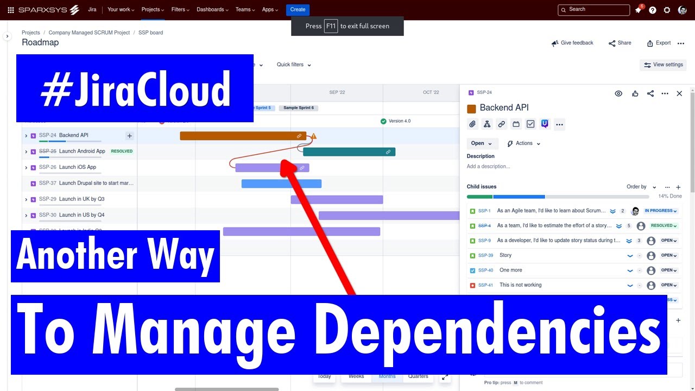Vote with the thumbs up icon
The width and height of the screenshot is (695, 391).
pyautogui.click(x=635, y=93)
